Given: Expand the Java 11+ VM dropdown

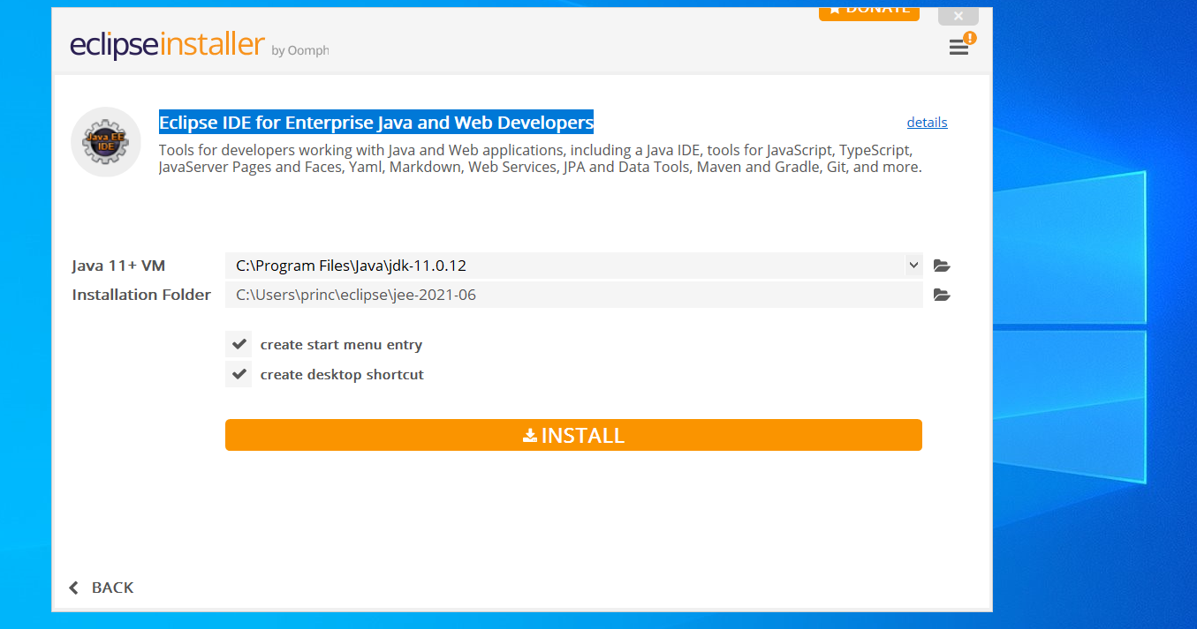Looking at the screenshot, I should pos(913,265).
